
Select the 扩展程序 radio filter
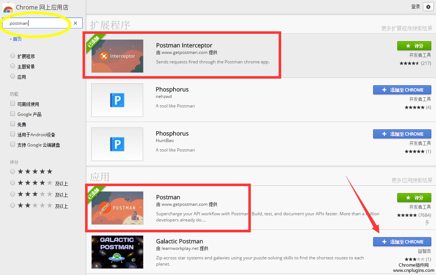[13, 56]
